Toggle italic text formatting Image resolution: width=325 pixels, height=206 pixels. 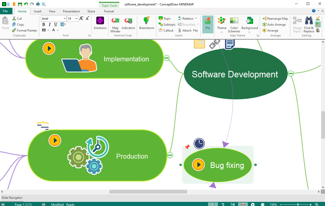point(50,24)
